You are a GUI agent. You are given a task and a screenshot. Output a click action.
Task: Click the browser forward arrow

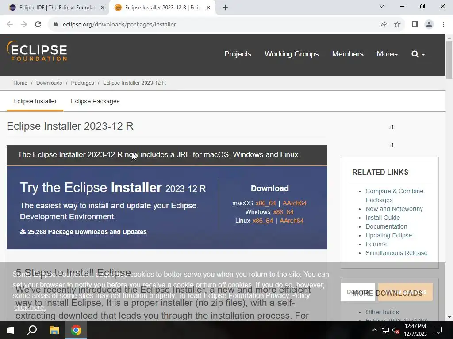point(24,25)
